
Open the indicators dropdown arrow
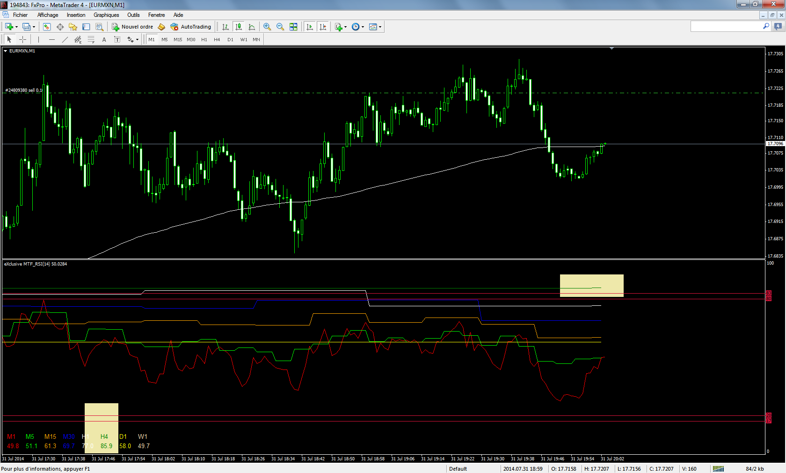pyautogui.click(x=346, y=27)
